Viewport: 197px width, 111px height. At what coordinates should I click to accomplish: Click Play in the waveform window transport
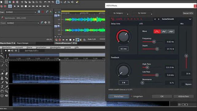[74, 40]
